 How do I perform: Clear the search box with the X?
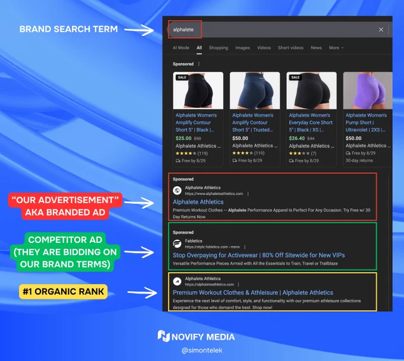pyautogui.click(x=381, y=30)
